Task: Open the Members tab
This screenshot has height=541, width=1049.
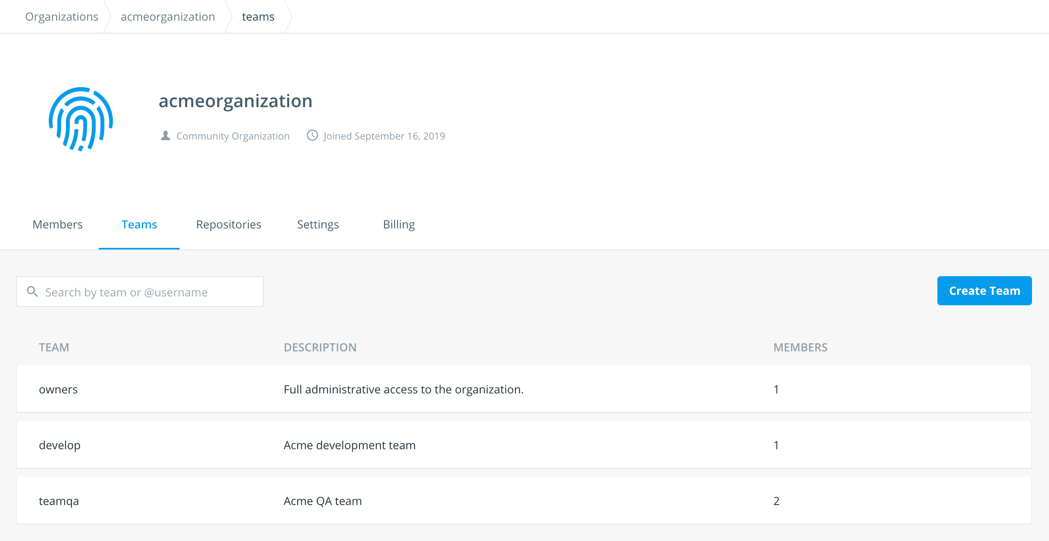Action: pos(57,224)
